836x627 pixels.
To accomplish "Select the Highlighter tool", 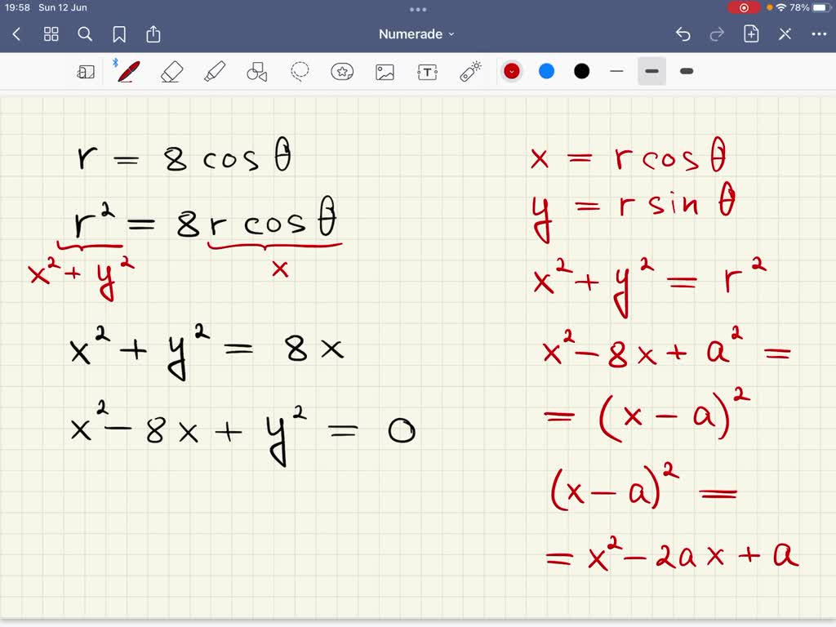I will click(214, 71).
